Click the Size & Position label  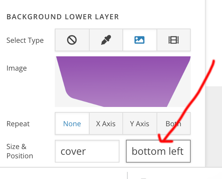[20, 151]
